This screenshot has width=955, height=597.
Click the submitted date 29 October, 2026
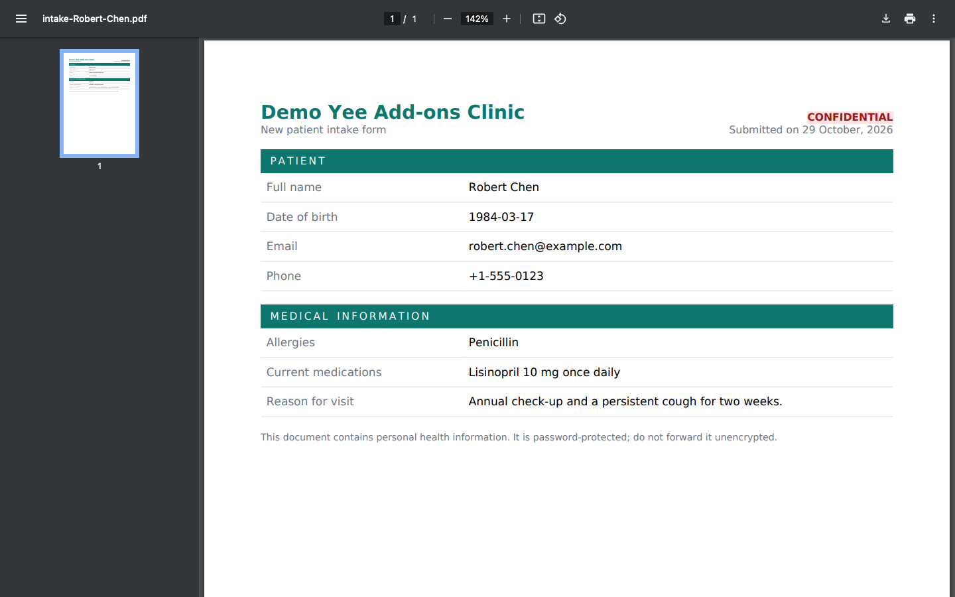click(848, 130)
